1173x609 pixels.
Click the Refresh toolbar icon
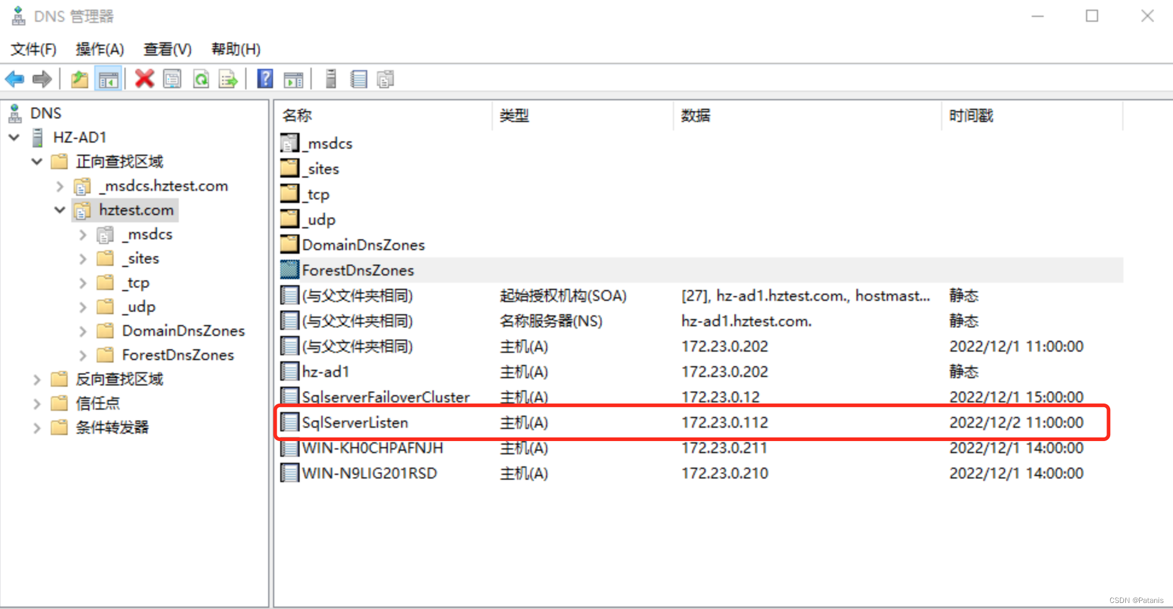(x=201, y=79)
